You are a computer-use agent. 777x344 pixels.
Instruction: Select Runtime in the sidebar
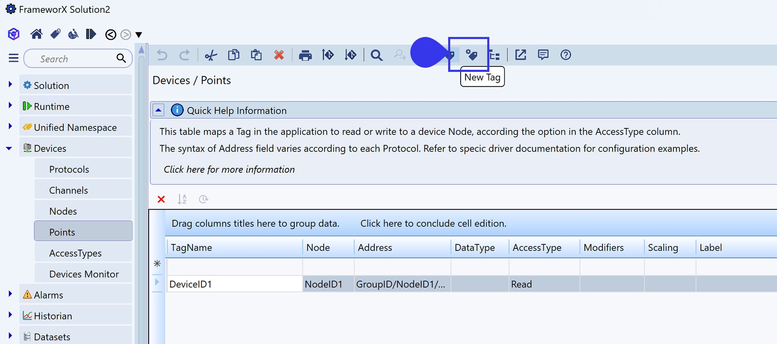click(76, 106)
